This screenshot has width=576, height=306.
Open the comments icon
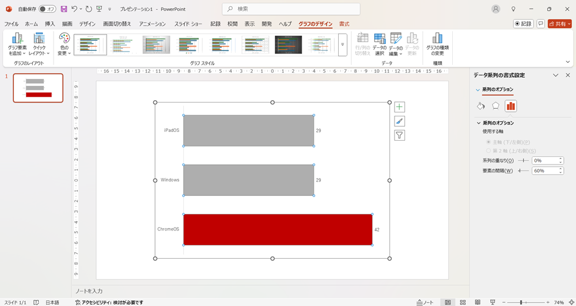point(540,24)
